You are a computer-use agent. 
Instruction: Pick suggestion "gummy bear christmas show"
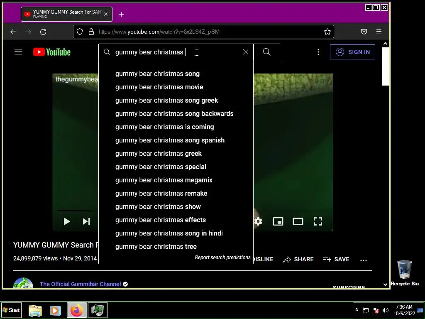coord(176,207)
